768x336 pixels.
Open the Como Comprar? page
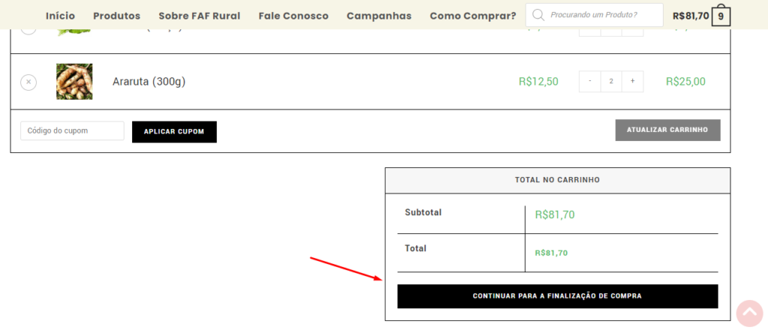click(x=473, y=16)
